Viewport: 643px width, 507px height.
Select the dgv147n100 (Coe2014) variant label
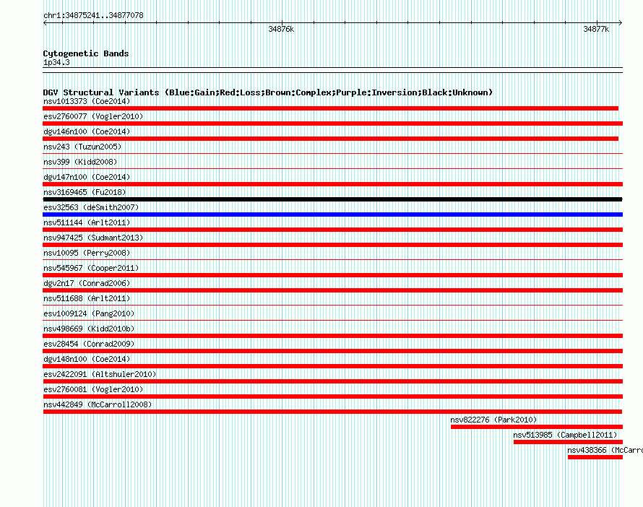pyautogui.click(x=87, y=177)
